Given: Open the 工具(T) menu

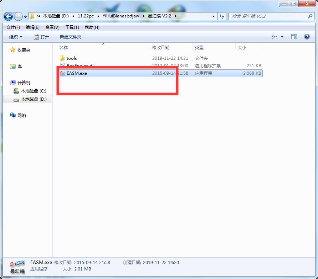Looking at the screenshot, I should point(72,27).
